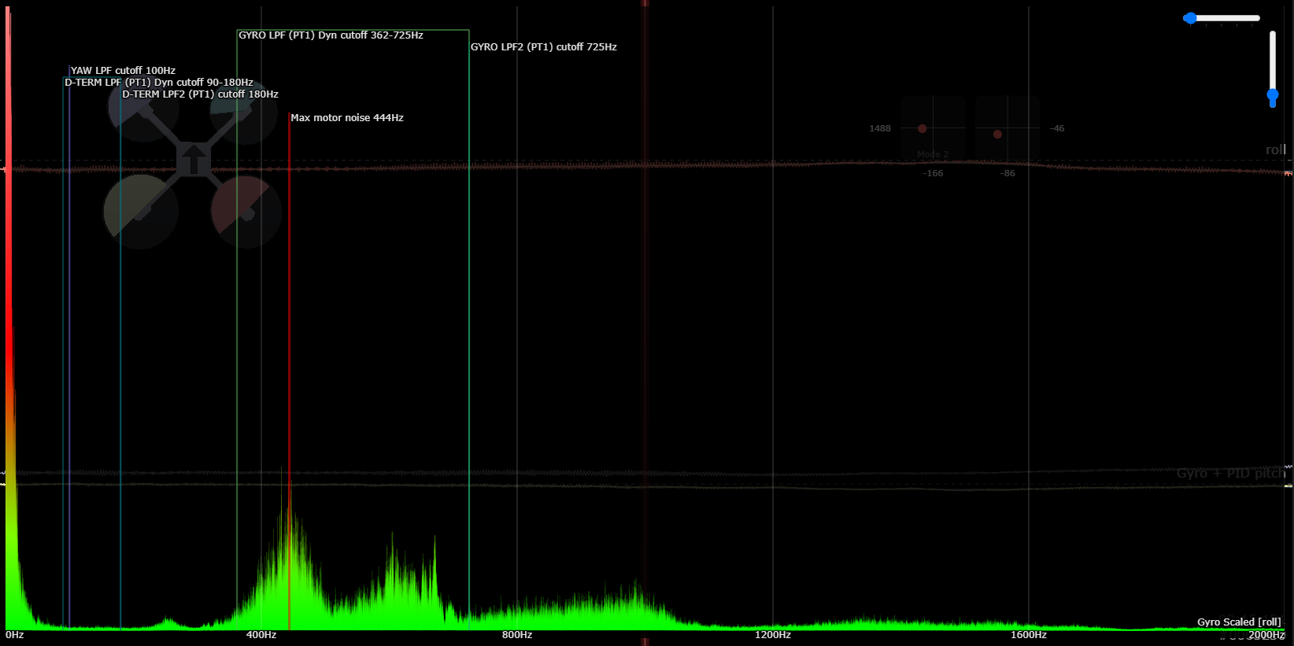Click the Mode 2 stick mode text
The height and width of the screenshot is (646, 1294).
point(933,155)
